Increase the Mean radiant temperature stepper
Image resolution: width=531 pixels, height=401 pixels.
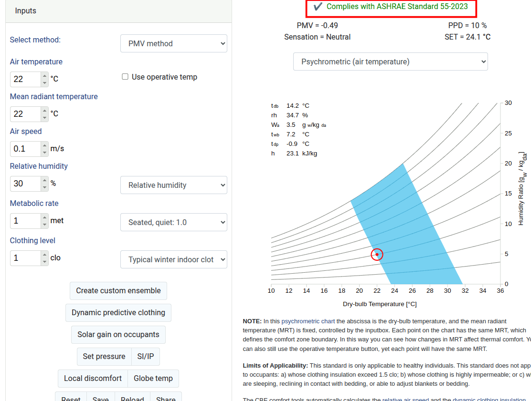click(44, 111)
